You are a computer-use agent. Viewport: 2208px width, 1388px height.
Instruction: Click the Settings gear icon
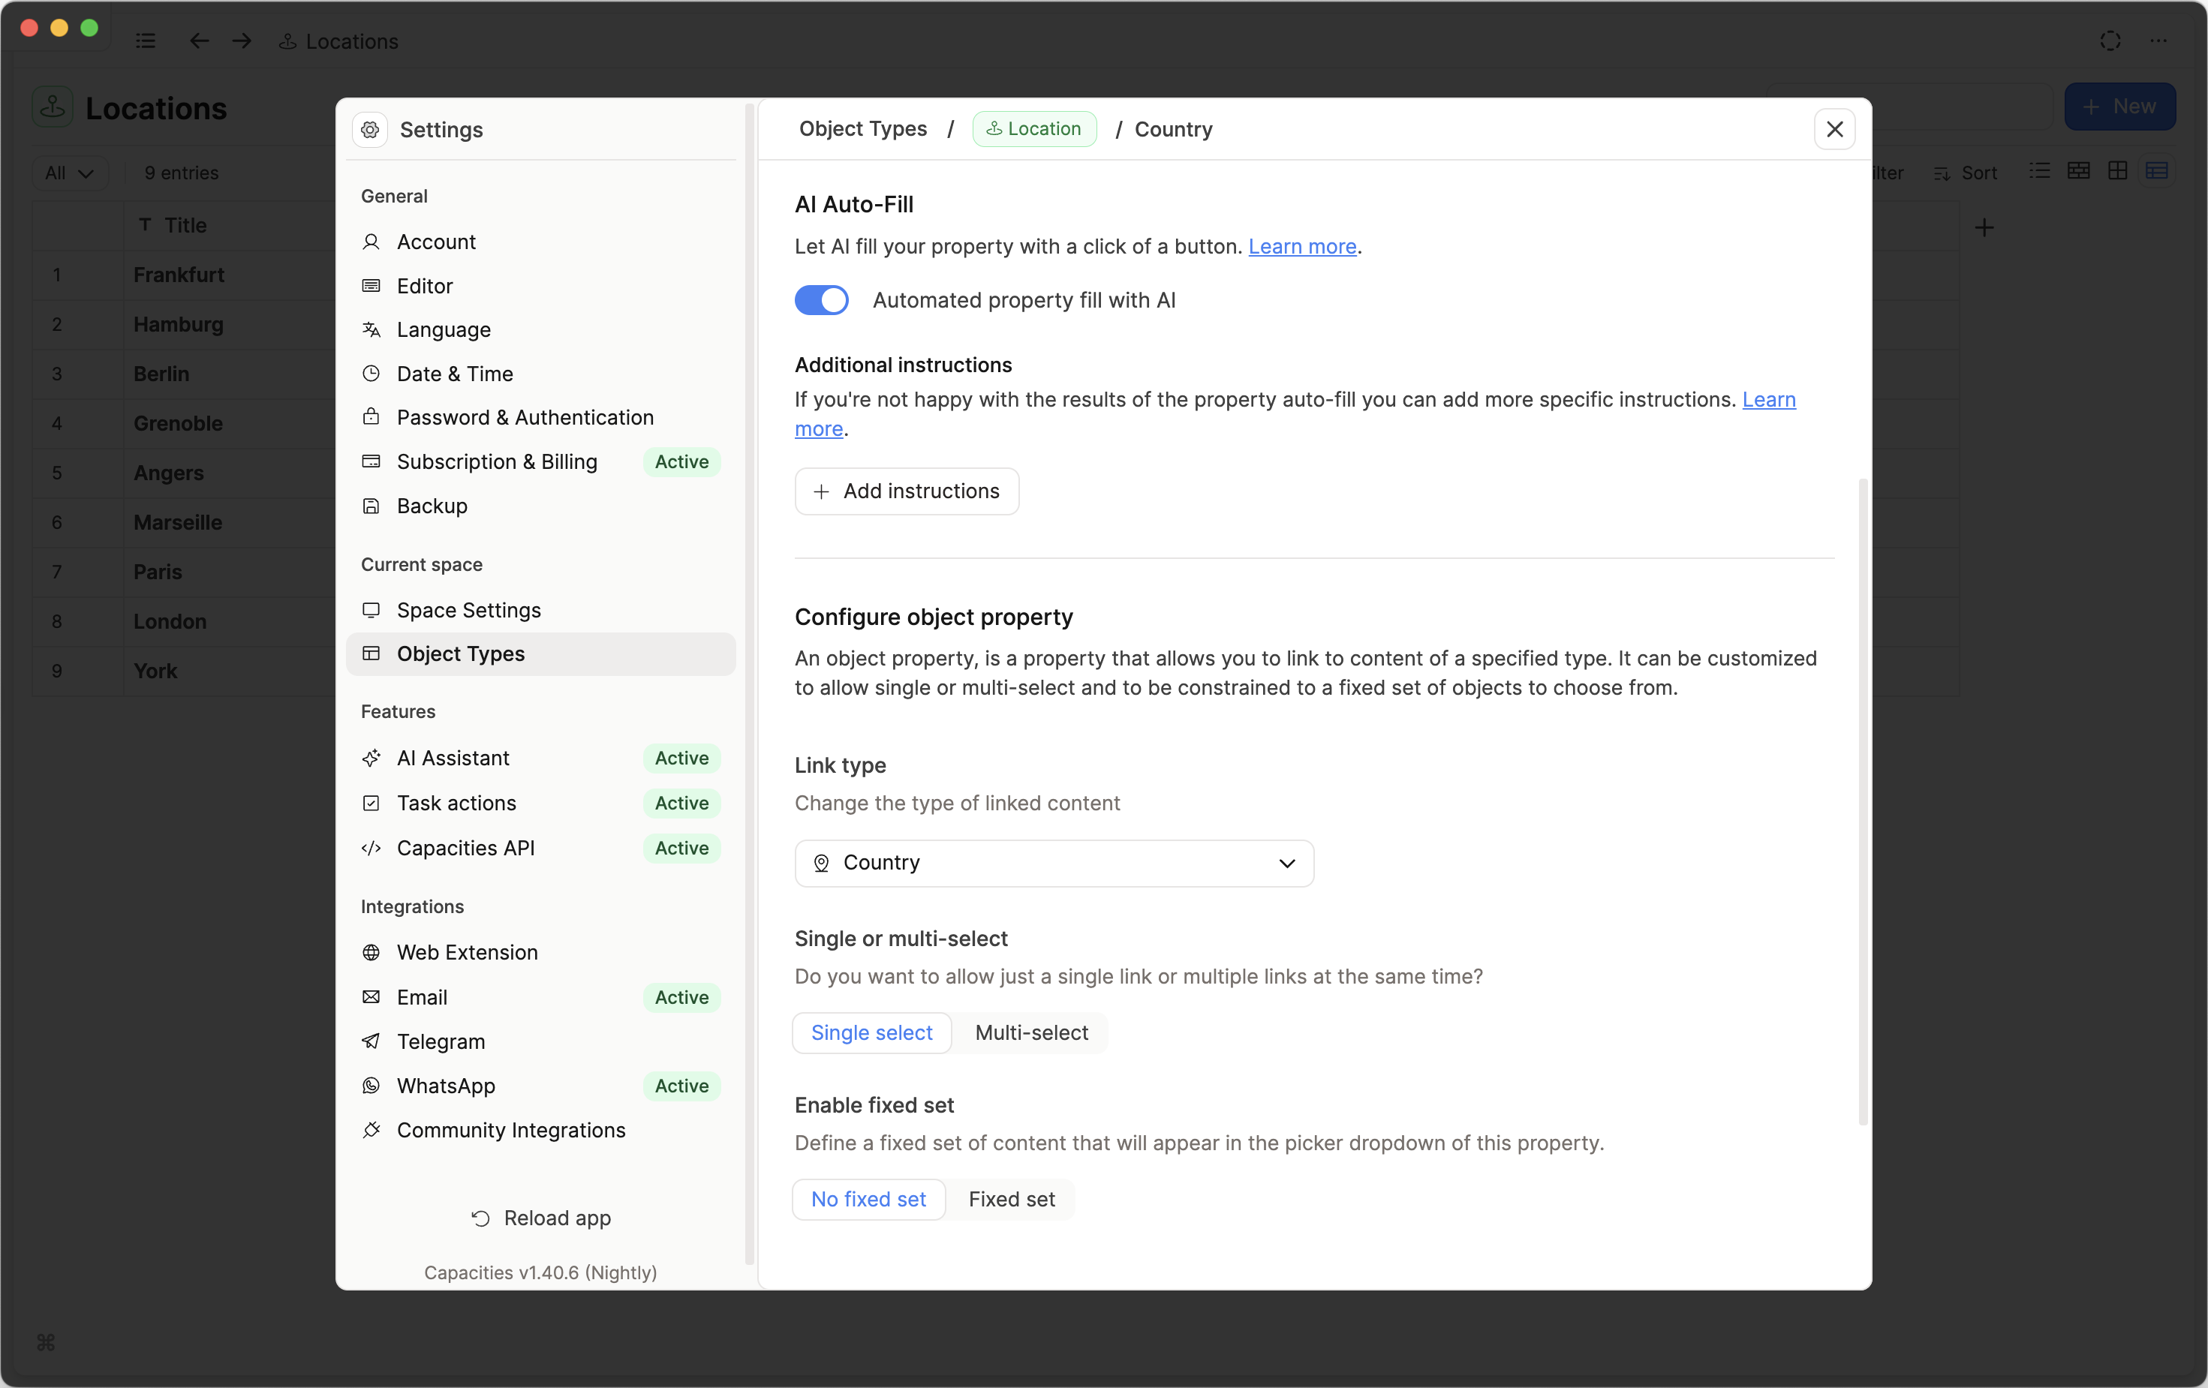click(x=369, y=129)
